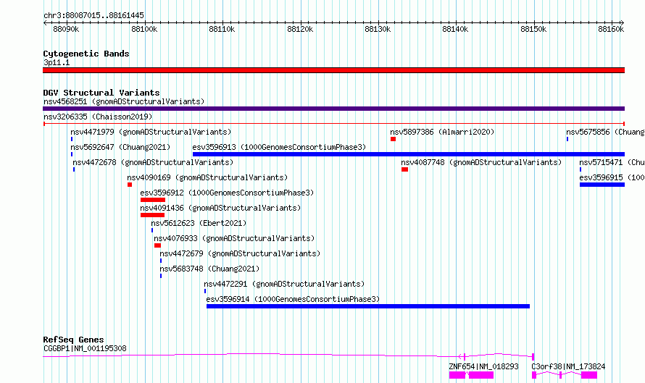This screenshot has height=383, width=645.
Task: Select the blue esv3596914 variant bar
Action: coord(368,306)
